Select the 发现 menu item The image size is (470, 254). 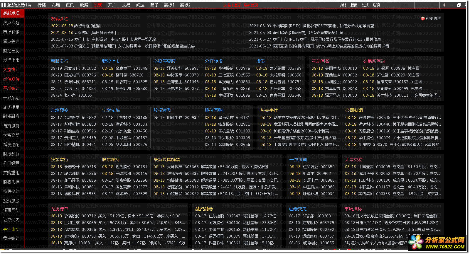(x=98, y=5)
